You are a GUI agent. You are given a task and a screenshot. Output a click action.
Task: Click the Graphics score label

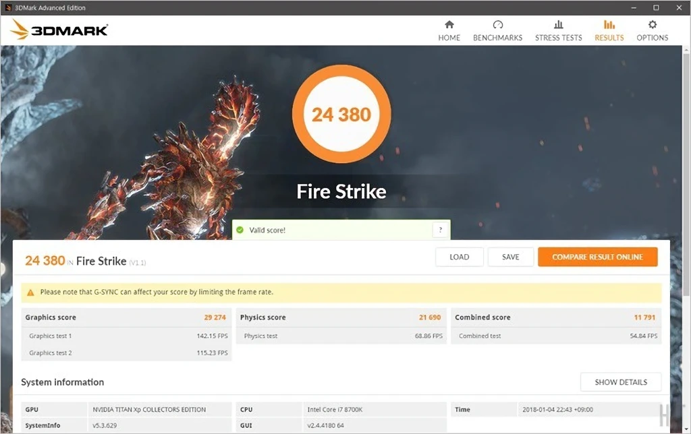[x=51, y=317]
